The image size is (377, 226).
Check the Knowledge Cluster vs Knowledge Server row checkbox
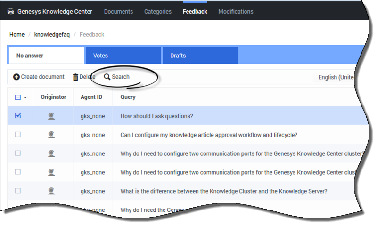(18, 191)
